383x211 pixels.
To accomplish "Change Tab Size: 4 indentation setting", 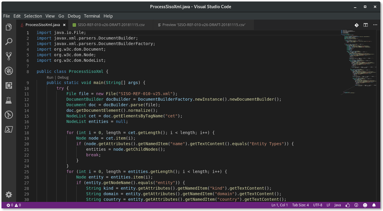I will point(301,205).
